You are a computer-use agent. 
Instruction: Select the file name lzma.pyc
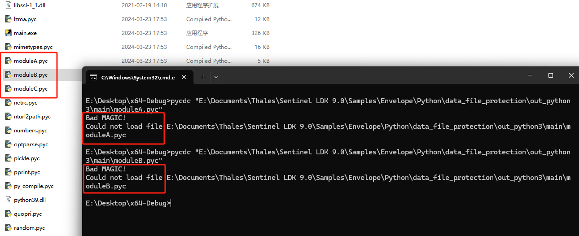coord(25,19)
